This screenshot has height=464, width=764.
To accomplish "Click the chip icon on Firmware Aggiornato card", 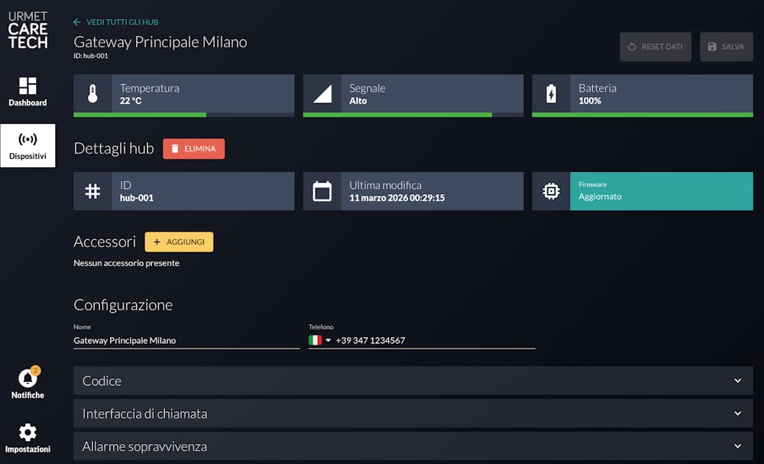I will pyautogui.click(x=551, y=191).
